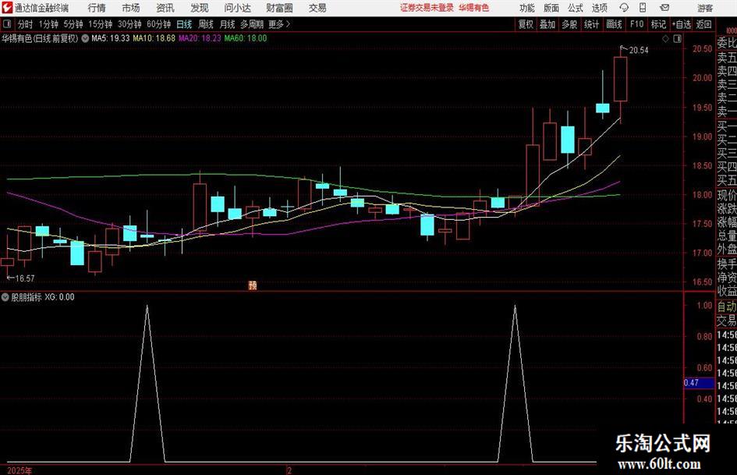The width and height of the screenshot is (737, 475).
Task: Click the 换手 row in right panel
Action: click(x=727, y=264)
